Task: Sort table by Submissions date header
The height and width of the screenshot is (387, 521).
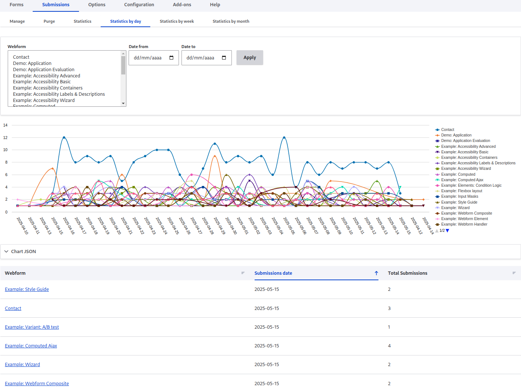Action: click(273, 273)
